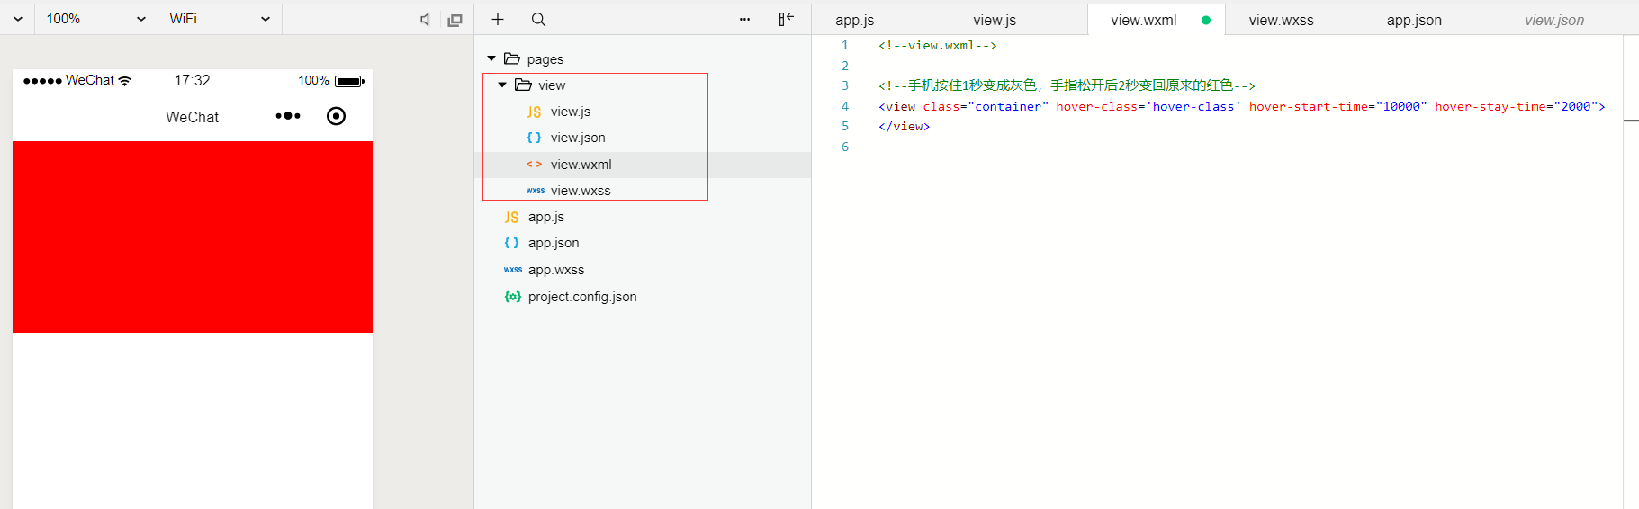This screenshot has width=1639, height=509.
Task: Click the JS icon beside app.js
Action: click(511, 217)
